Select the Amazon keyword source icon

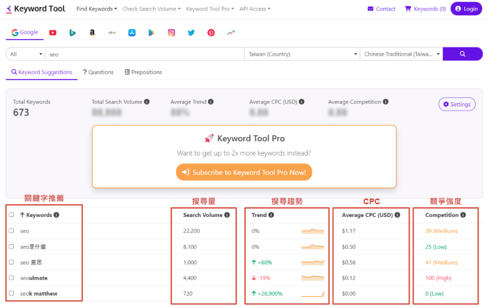pos(92,33)
